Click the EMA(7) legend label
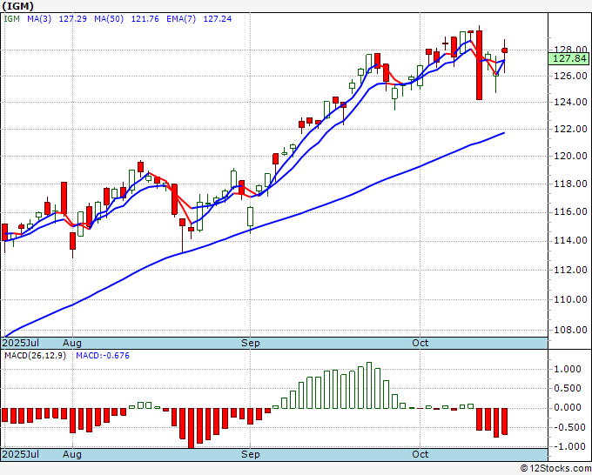592x475 pixels. [181, 19]
